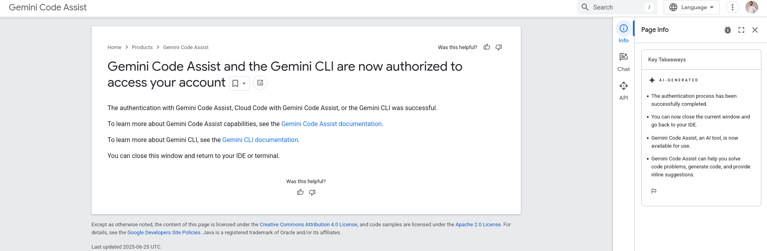Image resolution: width=767 pixels, height=251 pixels.
Task: Click the 'Page info' panel title
Action: [655, 30]
